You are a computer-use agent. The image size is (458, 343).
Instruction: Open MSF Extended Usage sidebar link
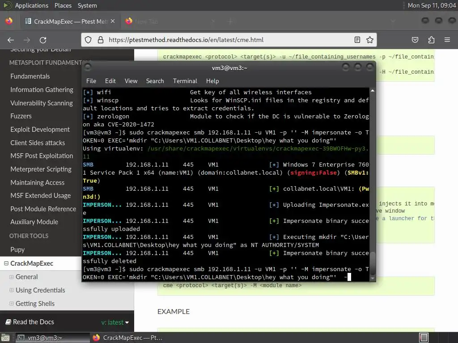pos(41,196)
